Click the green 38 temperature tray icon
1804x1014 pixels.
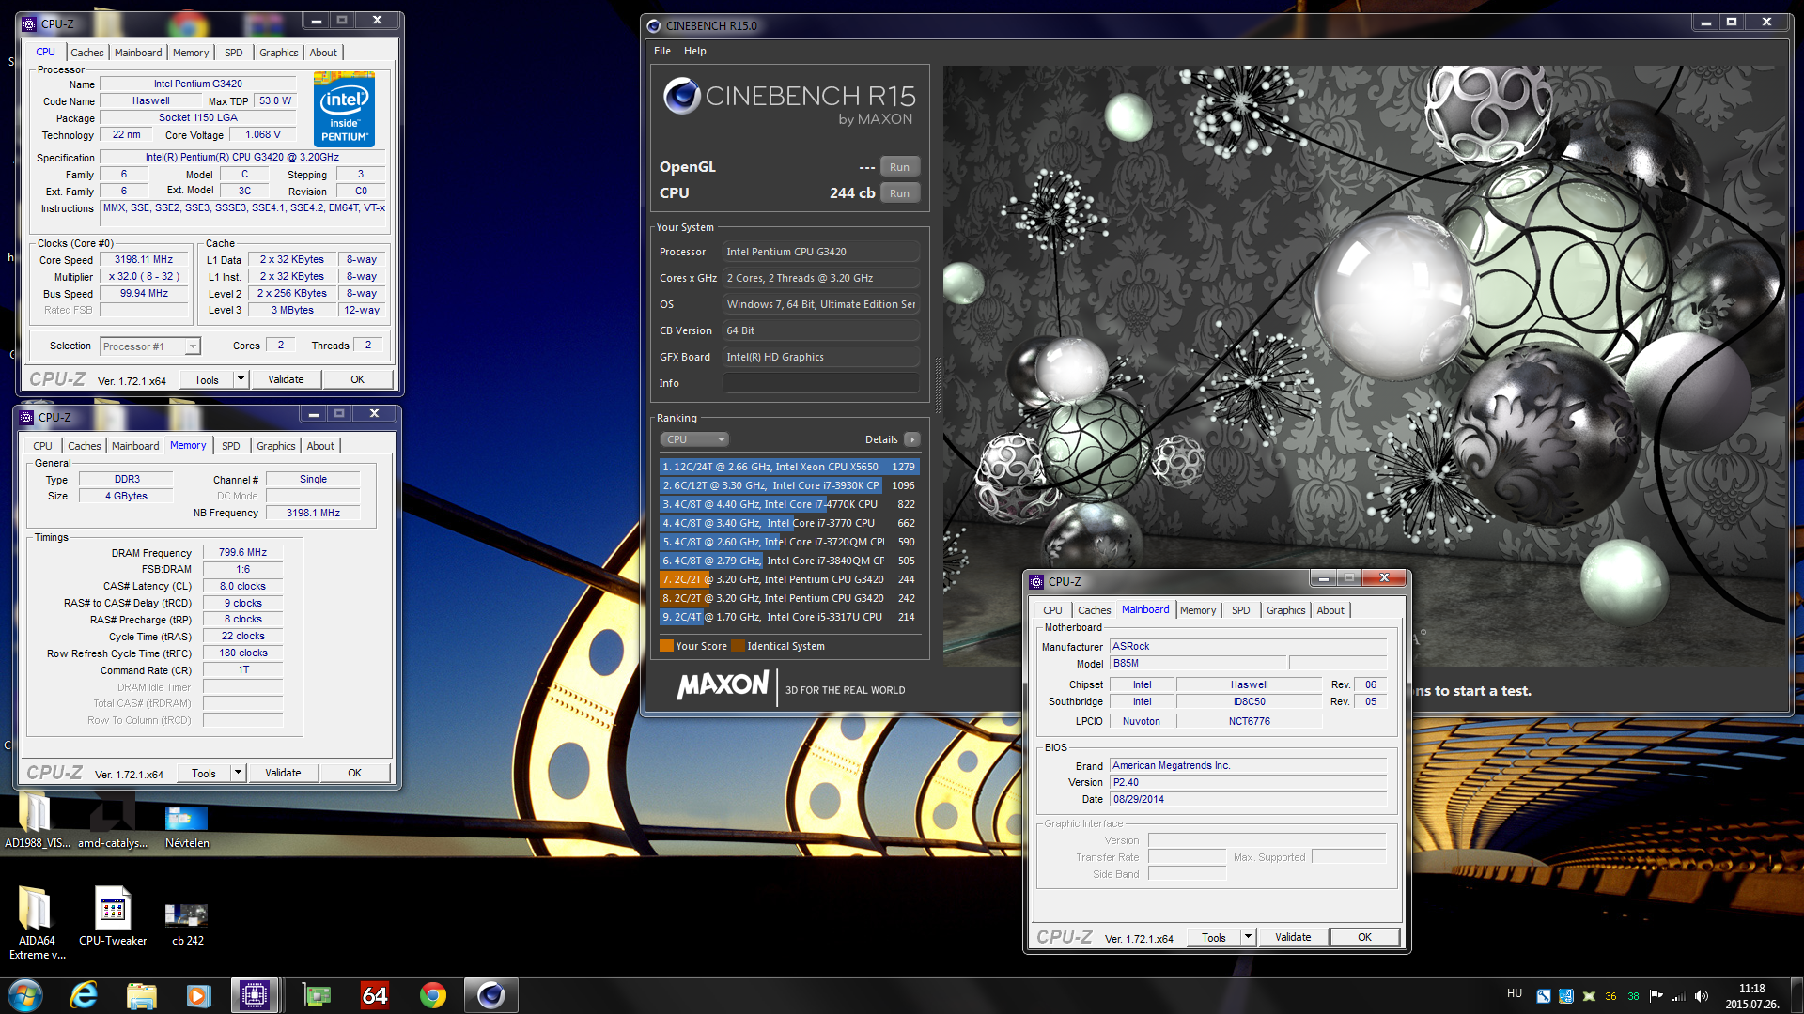click(x=1633, y=996)
